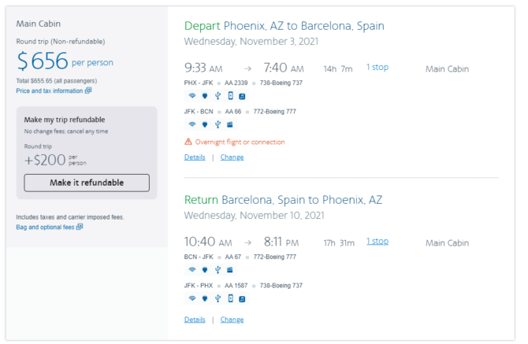Make the trip refundable
The height and width of the screenshot is (344, 528).
87,183
